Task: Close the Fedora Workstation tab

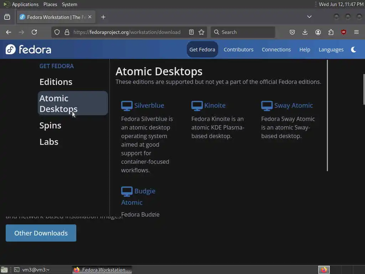Action: [90, 17]
